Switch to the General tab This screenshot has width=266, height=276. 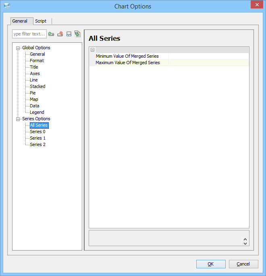tap(22, 21)
